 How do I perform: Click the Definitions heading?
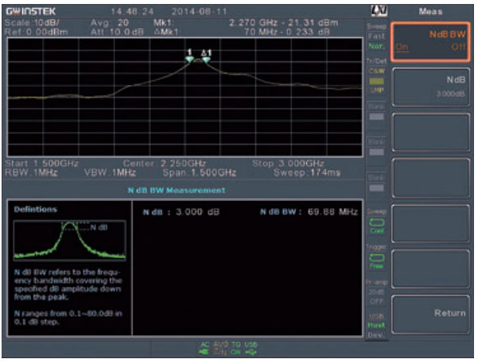pos(35,209)
